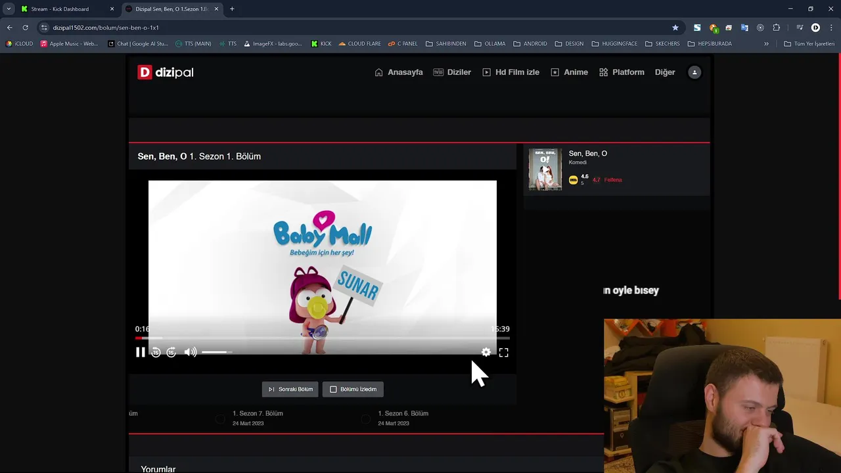
Task: Open the CLOUD FLARE bookmark
Action: pos(360,44)
